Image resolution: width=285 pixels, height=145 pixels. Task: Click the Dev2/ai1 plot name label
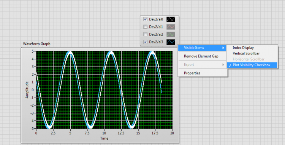tap(156, 27)
